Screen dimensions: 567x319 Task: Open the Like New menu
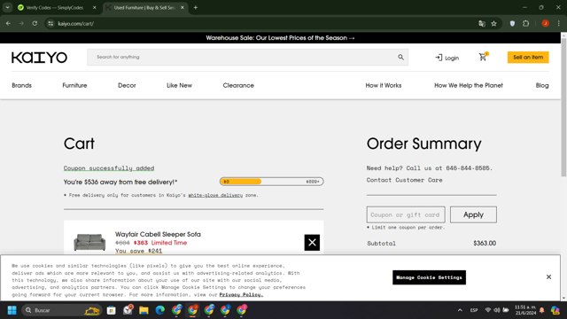pos(179,85)
